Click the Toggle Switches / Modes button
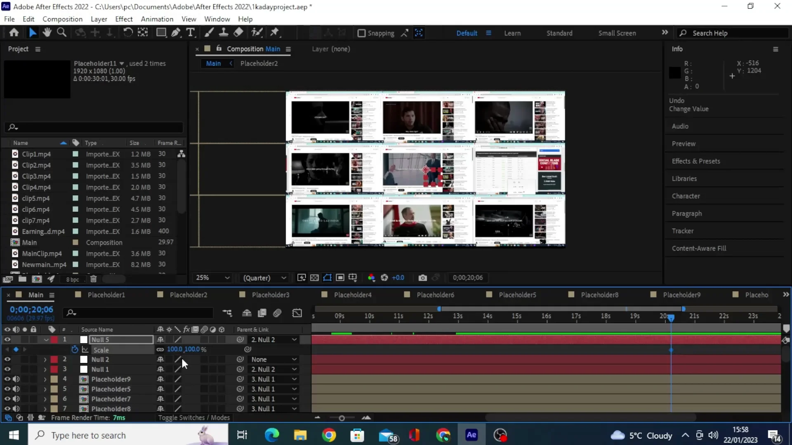Viewport: 792px width, 445px height. coord(194,417)
